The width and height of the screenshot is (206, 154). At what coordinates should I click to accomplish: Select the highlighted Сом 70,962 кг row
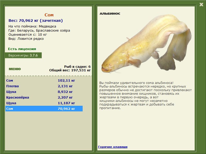tap(44, 109)
